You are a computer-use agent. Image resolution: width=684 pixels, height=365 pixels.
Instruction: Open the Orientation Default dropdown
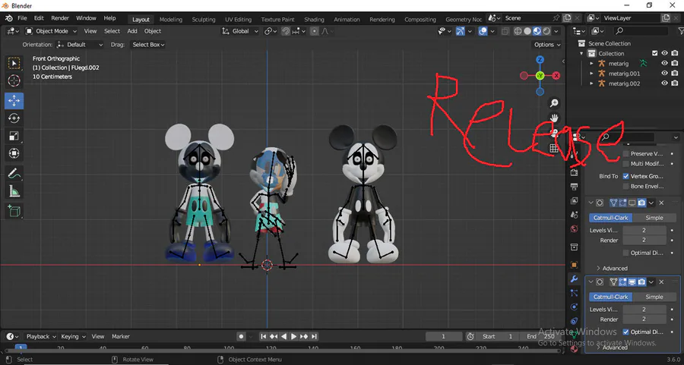[80, 45]
